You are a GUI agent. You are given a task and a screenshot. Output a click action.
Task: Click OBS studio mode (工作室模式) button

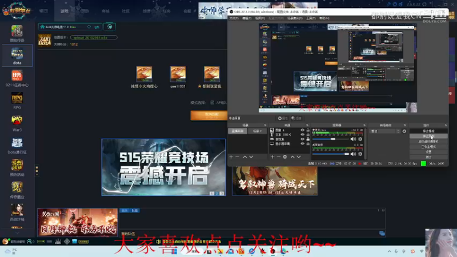point(428,147)
